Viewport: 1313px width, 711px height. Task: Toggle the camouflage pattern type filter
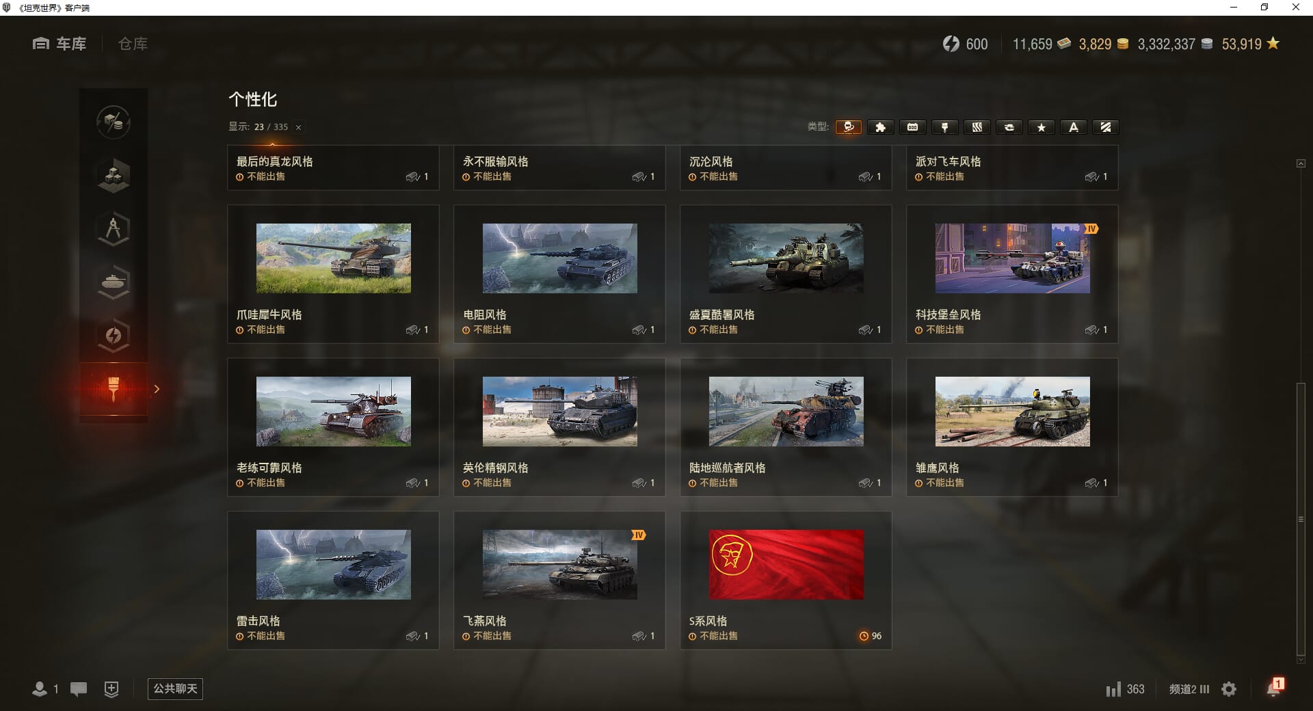977,127
